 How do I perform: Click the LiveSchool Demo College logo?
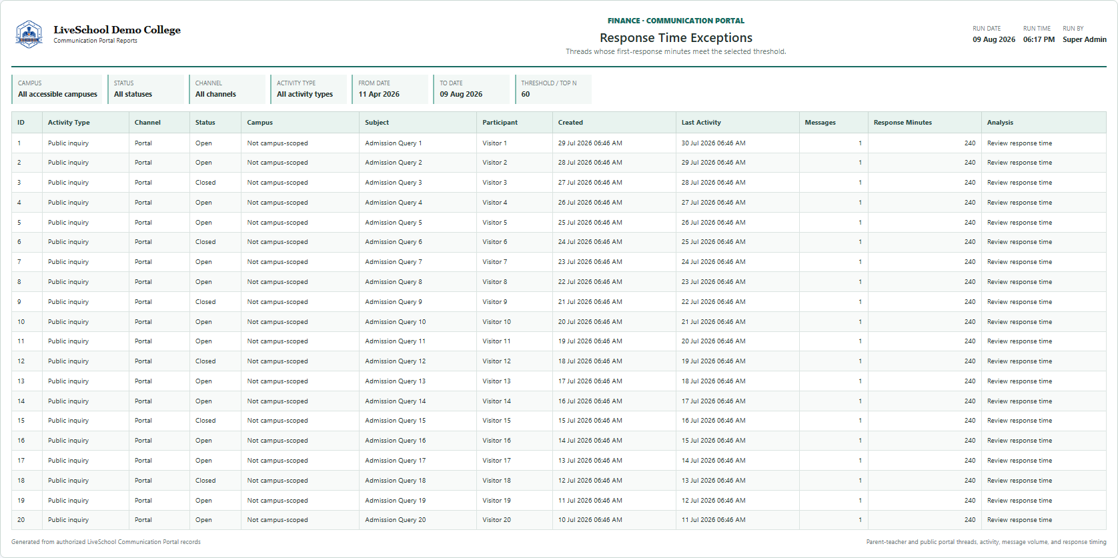[x=29, y=34]
